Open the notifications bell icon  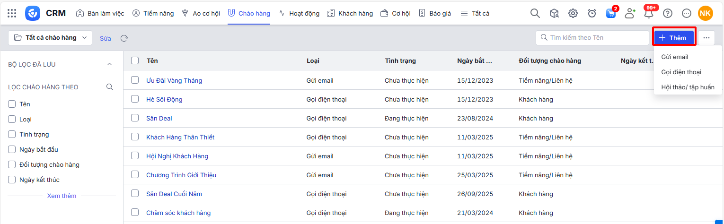[649, 13]
